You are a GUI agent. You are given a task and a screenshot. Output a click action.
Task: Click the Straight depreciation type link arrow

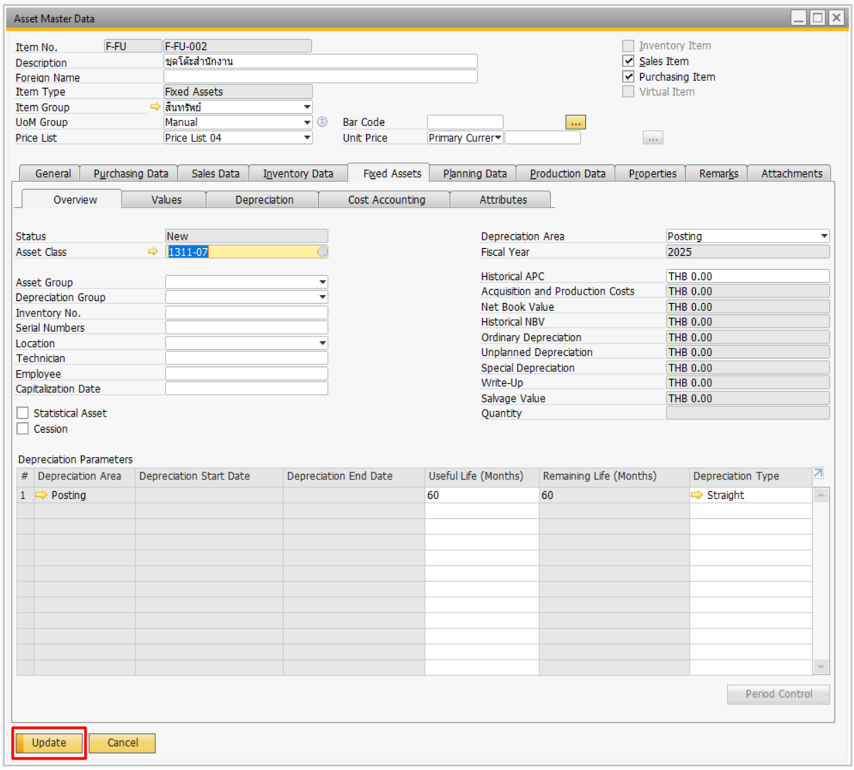697,495
